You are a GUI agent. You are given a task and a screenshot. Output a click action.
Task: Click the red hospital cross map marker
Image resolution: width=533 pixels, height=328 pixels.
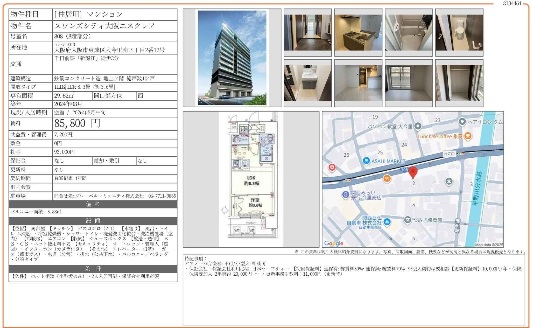pyautogui.click(x=332, y=167)
